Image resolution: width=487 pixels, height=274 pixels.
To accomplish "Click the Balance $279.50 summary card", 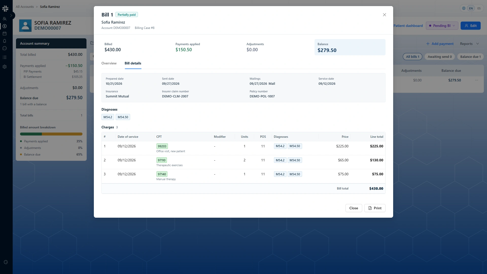I will [x=350, y=47].
